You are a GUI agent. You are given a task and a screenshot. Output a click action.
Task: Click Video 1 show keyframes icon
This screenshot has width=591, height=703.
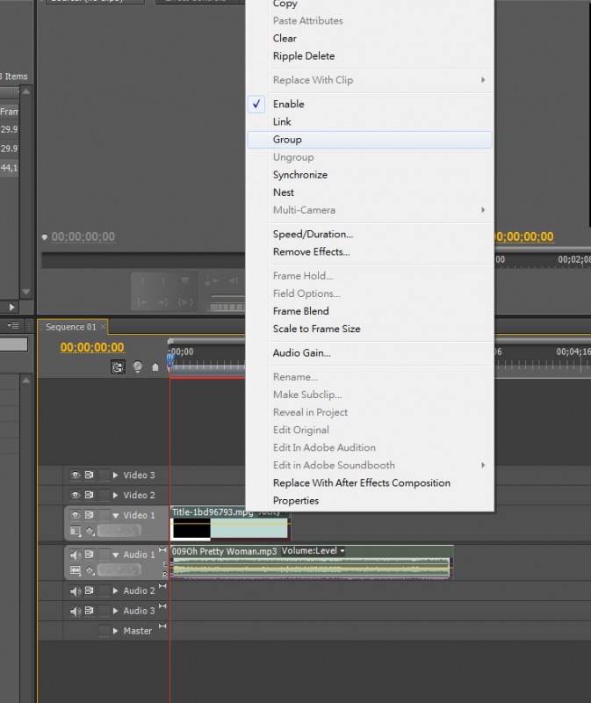90,531
